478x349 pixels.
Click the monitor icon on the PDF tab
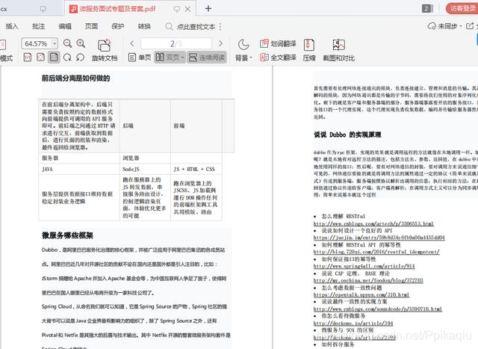tap(176, 9)
